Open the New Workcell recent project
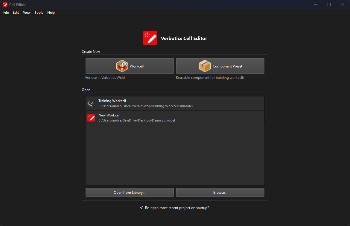The width and height of the screenshot is (350, 226). [175, 118]
